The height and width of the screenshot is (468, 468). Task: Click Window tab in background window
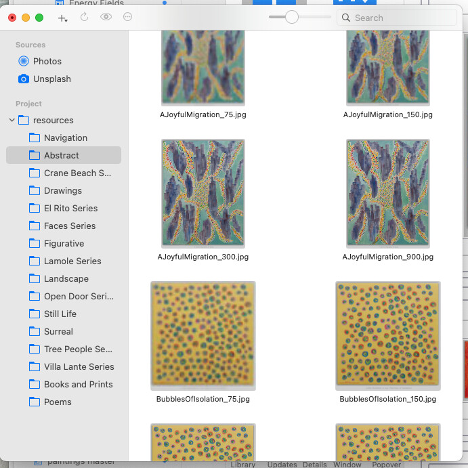pyautogui.click(x=347, y=465)
